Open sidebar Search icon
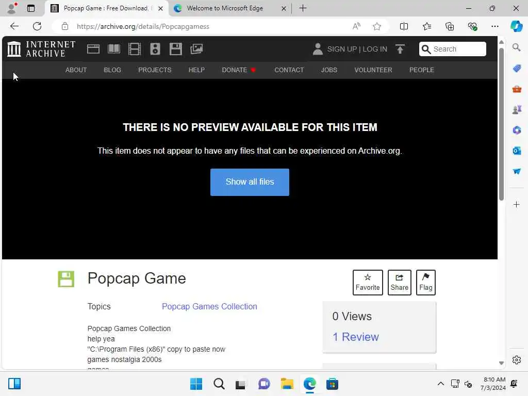 click(517, 47)
